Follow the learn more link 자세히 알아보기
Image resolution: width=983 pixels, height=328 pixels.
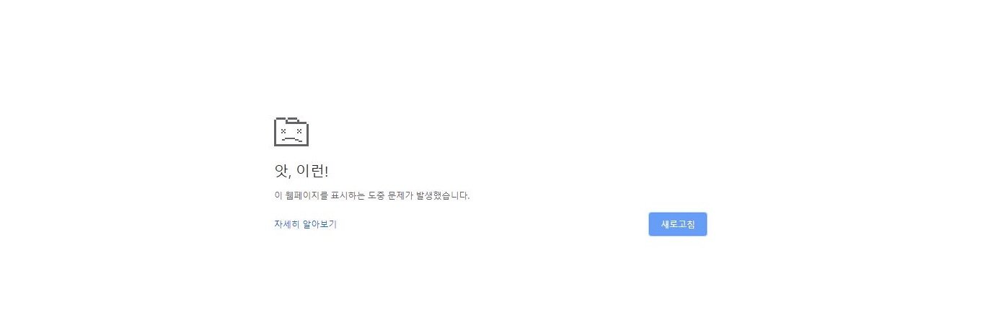coord(305,224)
